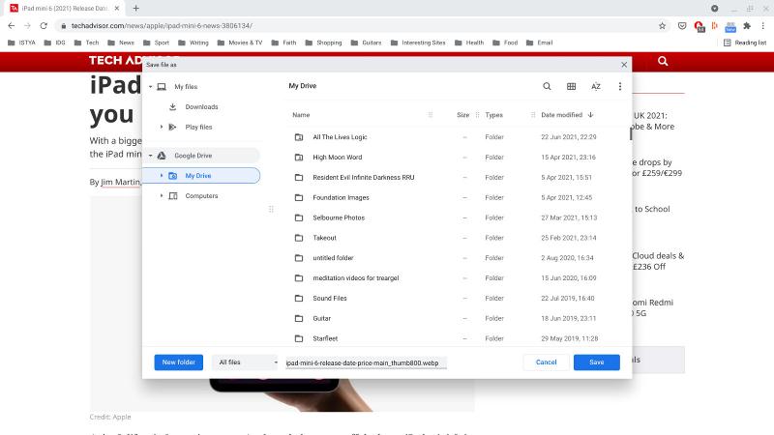Open the Guitars bookmarks folder
The width and height of the screenshot is (774, 435).
pyautogui.click(x=366, y=43)
